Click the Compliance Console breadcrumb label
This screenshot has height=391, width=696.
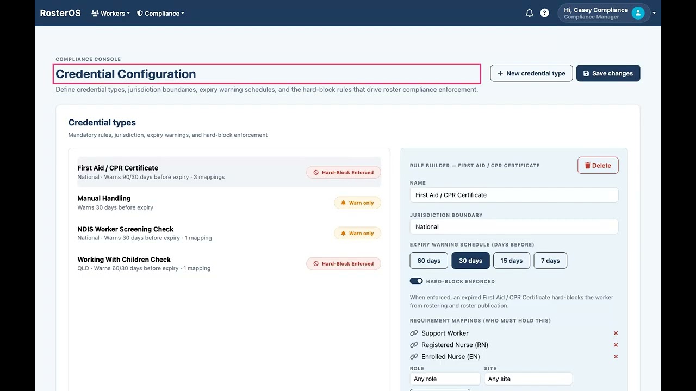click(x=88, y=59)
